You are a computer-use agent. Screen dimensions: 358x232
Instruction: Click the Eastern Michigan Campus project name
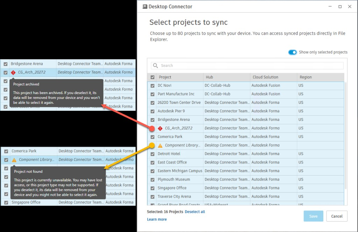coord(180,171)
